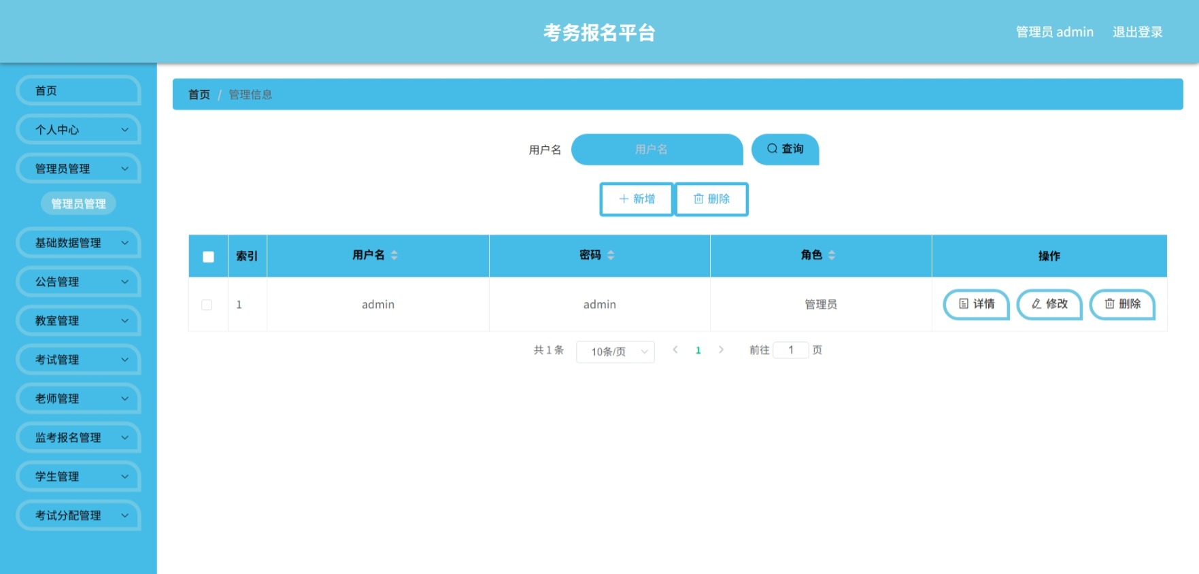Click the trash icon in the admin row 删除 button
The width and height of the screenshot is (1199, 574).
pyautogui.click(x=1110, y=303)
